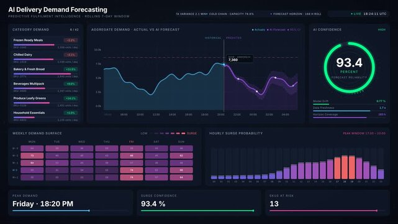
Task: Click the PREDICTED label above the chart
Action: pyautogui.click(x=234, y=38)
